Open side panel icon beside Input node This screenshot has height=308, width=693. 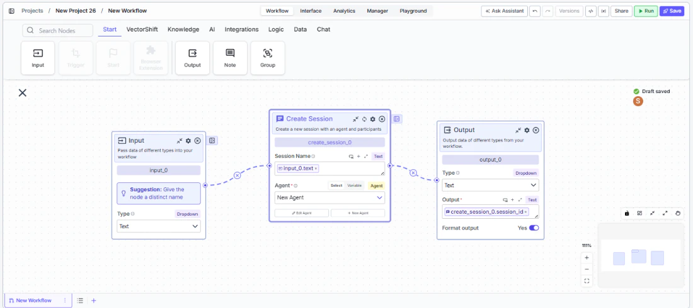[x=212, y=140]
